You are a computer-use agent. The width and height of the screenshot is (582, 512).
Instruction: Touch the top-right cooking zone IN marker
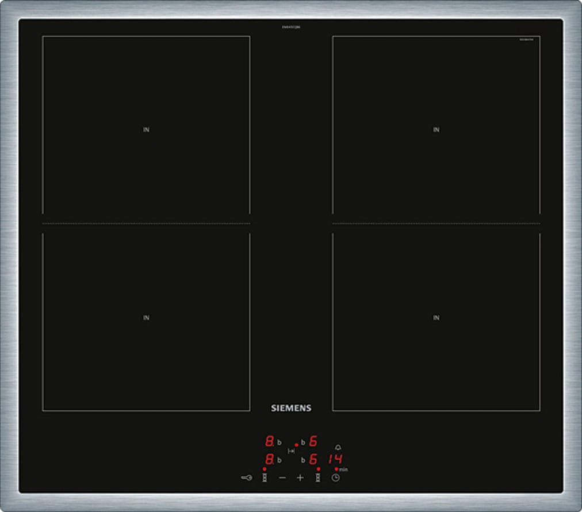point(436,130)
